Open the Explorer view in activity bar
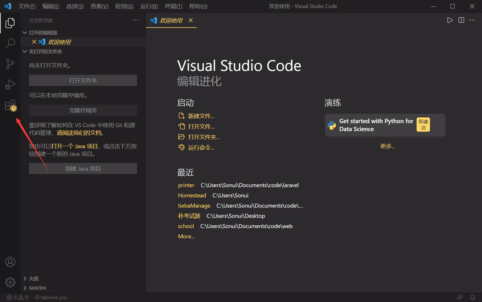Screen dimensions: 482x302 (x=10, y=23)
